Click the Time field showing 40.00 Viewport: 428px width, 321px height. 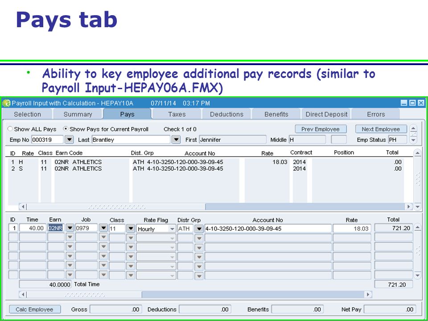tap(33, 228)
